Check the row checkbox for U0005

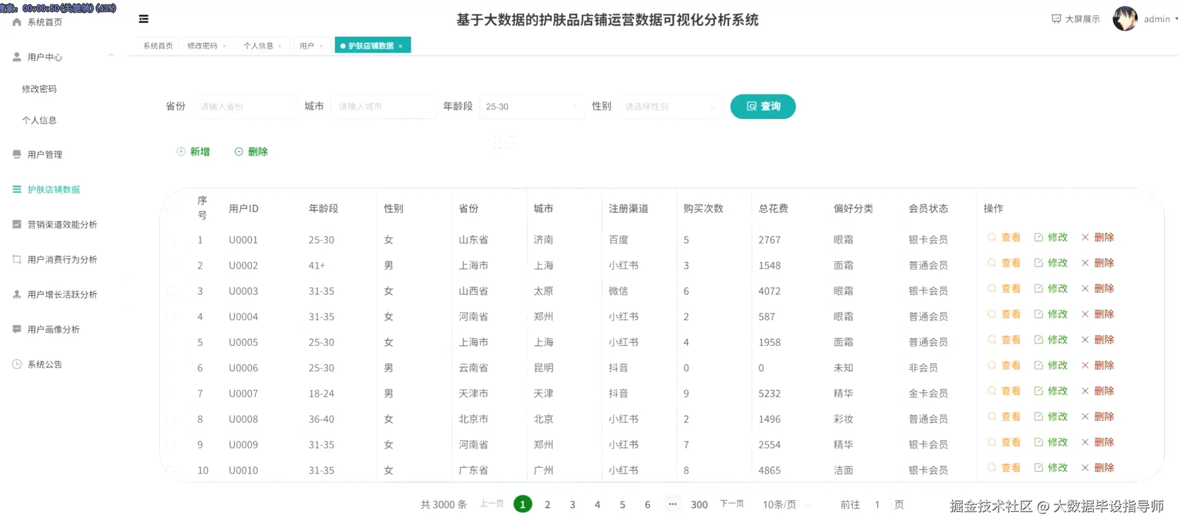point(172,342)
